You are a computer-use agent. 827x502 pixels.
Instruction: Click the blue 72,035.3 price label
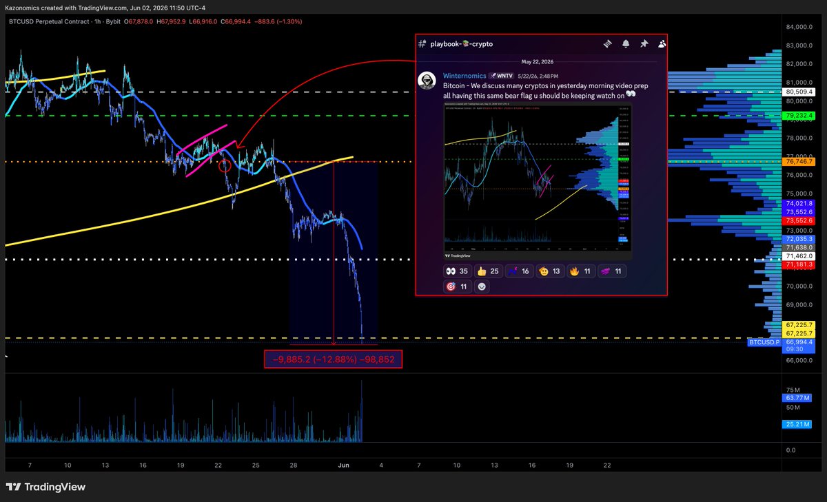pyautogui.click(x=799, y=238)
